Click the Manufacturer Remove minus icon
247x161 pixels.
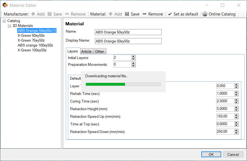[x=67, y=14]
